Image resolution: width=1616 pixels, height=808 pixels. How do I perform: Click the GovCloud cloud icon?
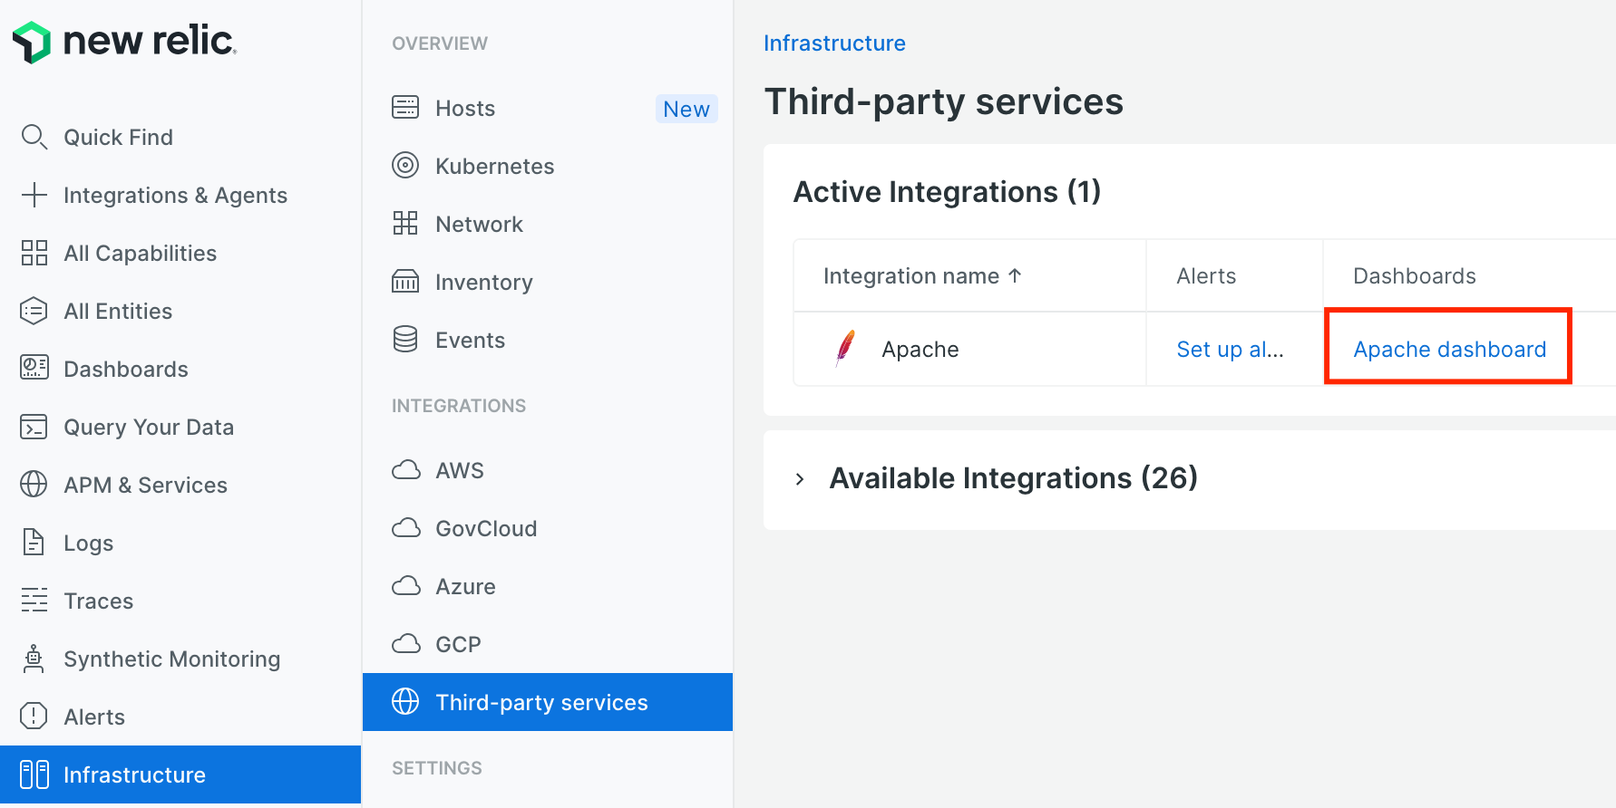tap(405, 528)
